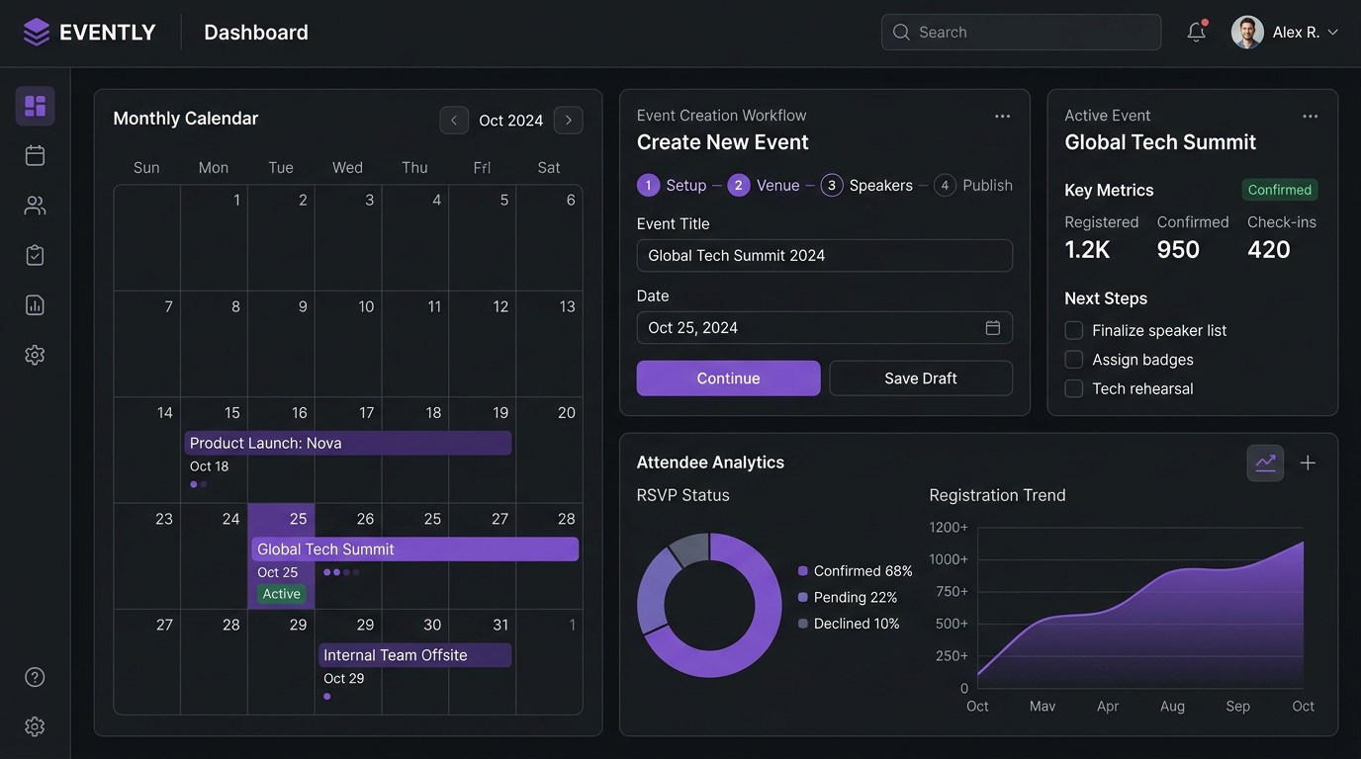The image size is (1361, 759).
Task: Click the Registered 1.2K metric
Action: (x=1101, y=237)
